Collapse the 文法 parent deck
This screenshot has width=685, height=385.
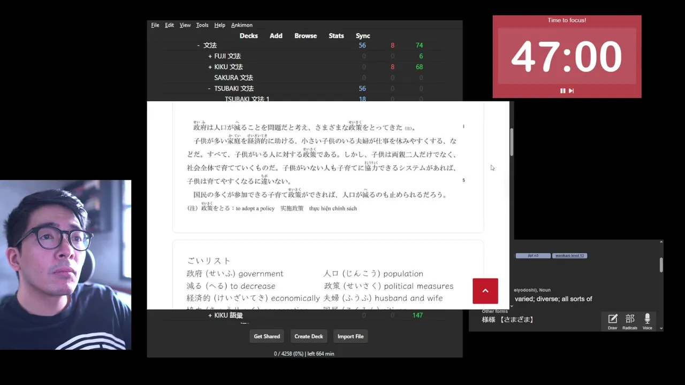pyautogui.click(x=199, y=45)
